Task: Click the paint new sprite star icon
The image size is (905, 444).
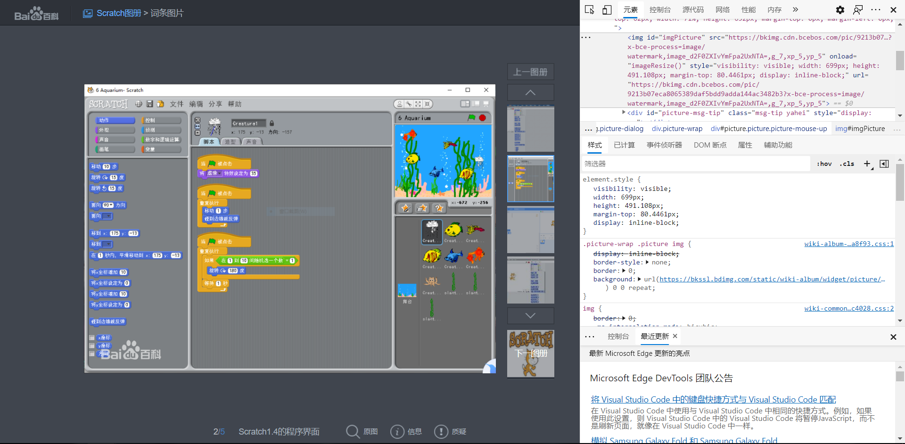Action: 405,208
